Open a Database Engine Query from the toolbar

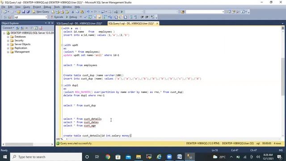click(53, 12)
